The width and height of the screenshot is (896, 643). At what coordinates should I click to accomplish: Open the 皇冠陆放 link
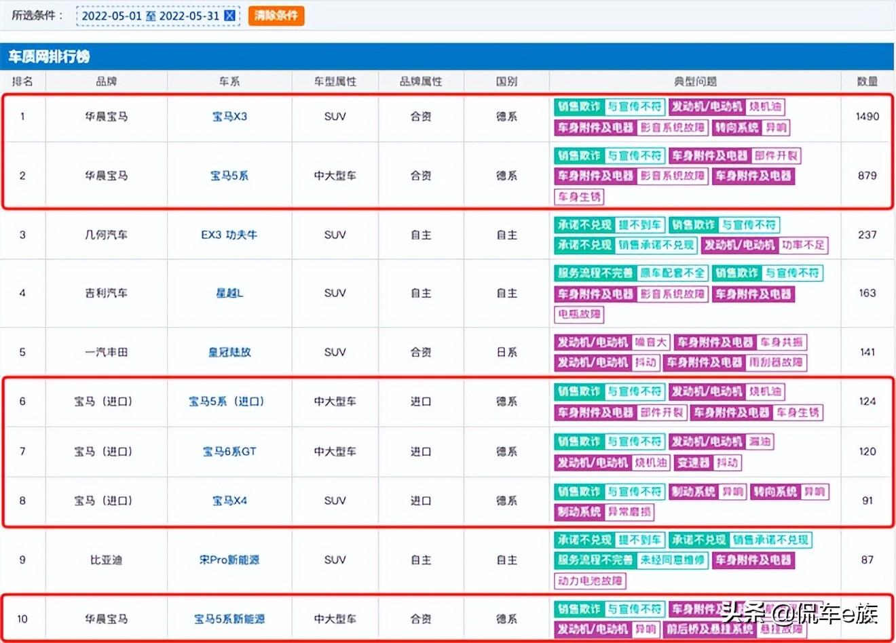229,352
